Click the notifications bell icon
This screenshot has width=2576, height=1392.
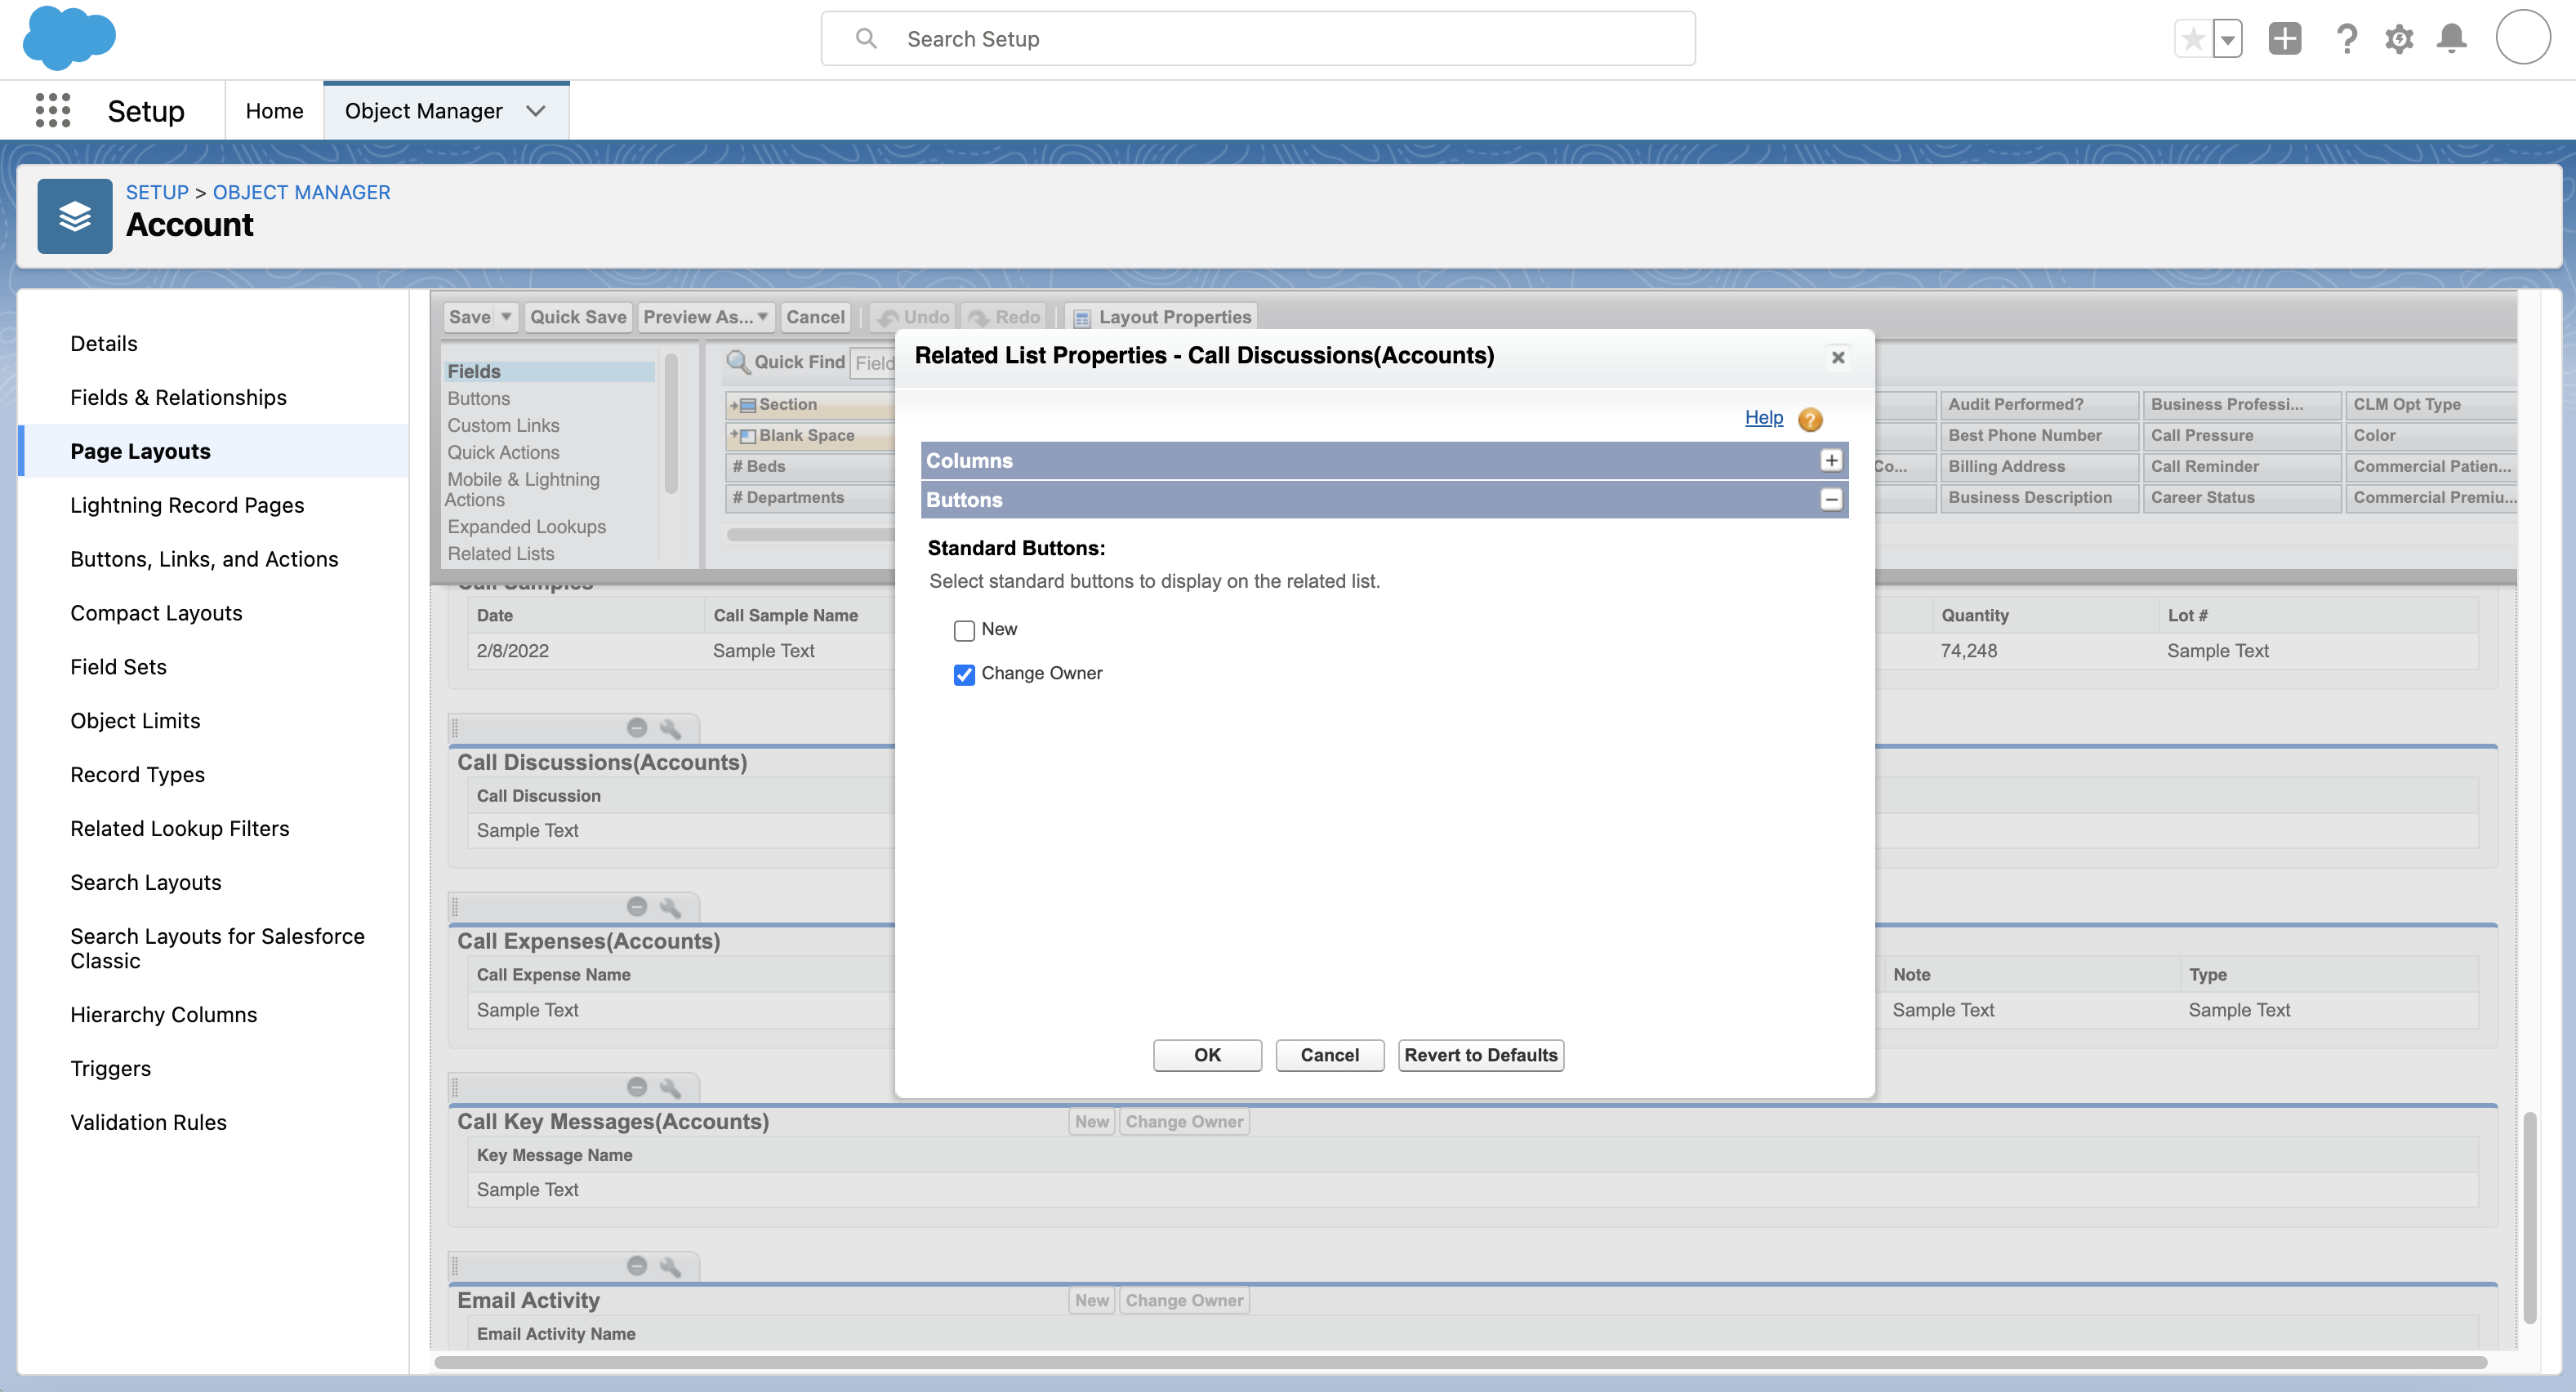tap(2451, 39)
